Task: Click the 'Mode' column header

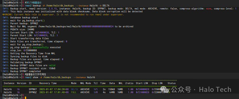Action: [x=74, y=83]
